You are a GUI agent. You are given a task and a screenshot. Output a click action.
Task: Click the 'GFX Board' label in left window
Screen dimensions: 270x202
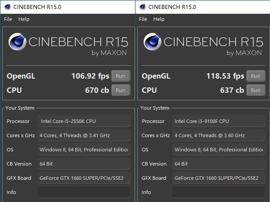point(19,178)
